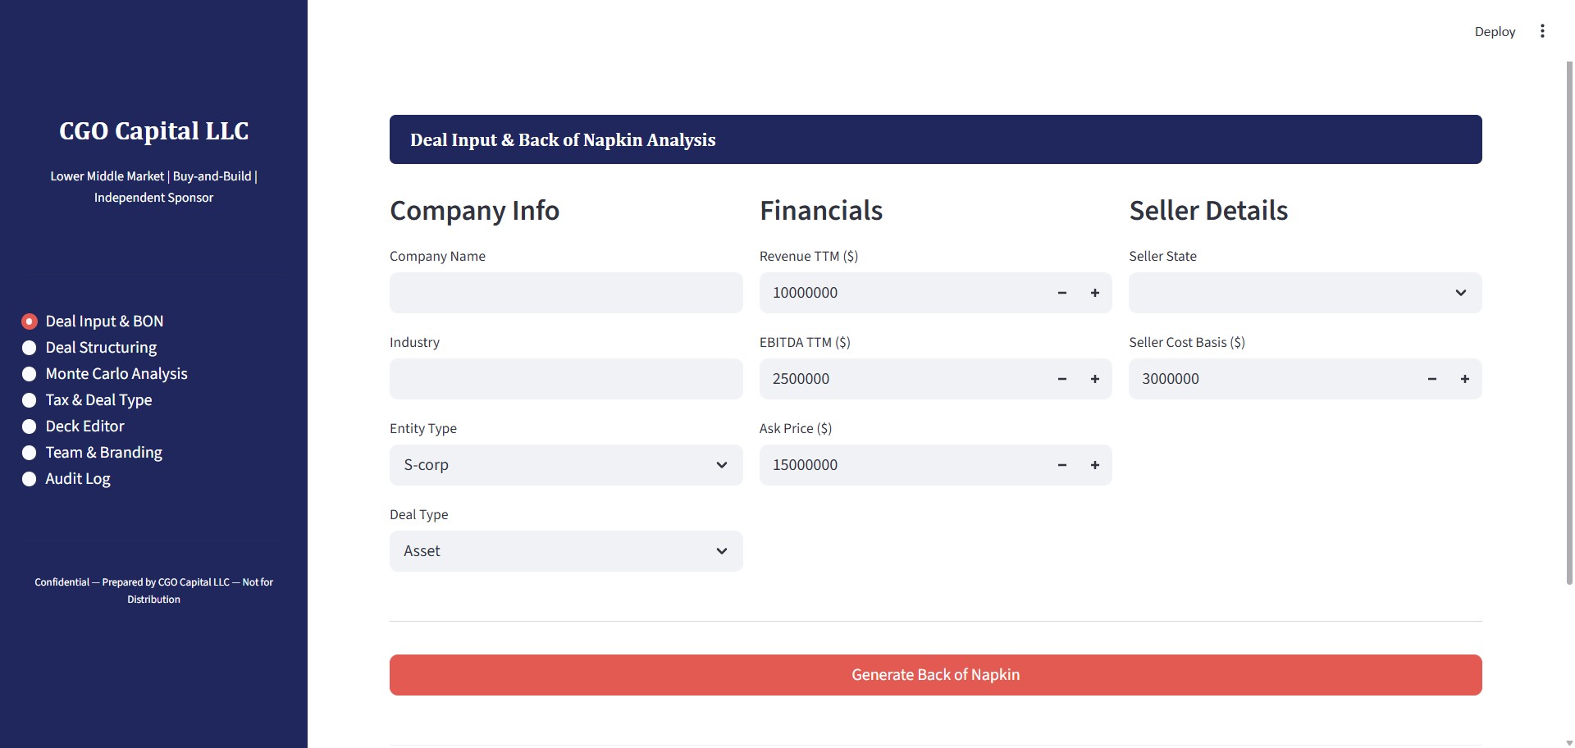Decrease Seller Cost Basis amount

(1431, 379)
